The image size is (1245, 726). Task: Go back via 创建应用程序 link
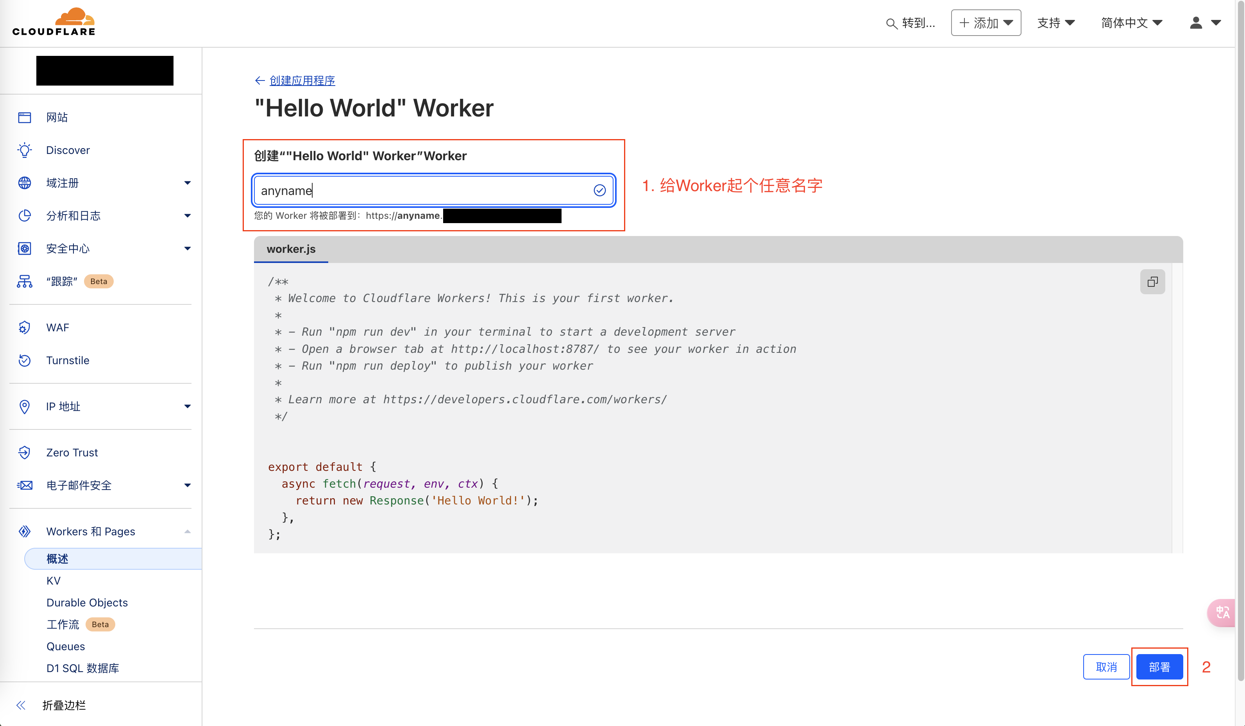(302, 80)
